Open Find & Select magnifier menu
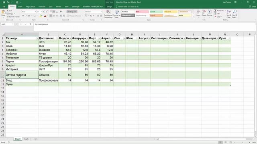This screenshot has height=144, width=257. [x=235, y=14]
